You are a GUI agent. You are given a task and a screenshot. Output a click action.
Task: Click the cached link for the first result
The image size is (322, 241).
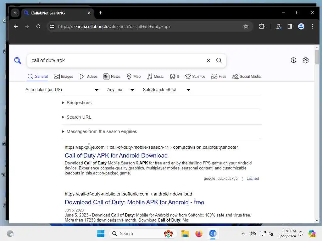(x=253, y=179)
